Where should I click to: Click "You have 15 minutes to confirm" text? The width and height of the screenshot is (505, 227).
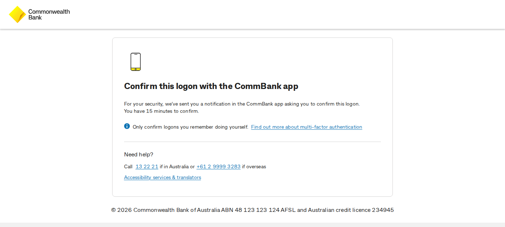(x=162, y=111)
